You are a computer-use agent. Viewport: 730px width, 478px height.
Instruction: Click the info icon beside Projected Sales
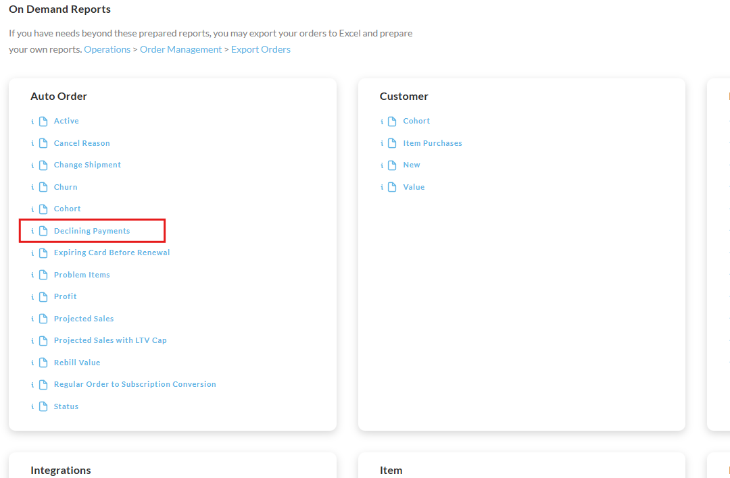point(32,319)
